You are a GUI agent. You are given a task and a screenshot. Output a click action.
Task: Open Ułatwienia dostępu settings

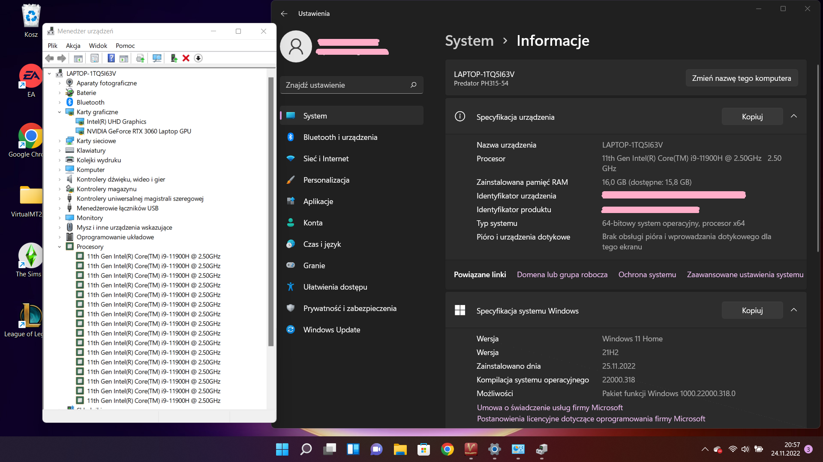coord(351,287)
